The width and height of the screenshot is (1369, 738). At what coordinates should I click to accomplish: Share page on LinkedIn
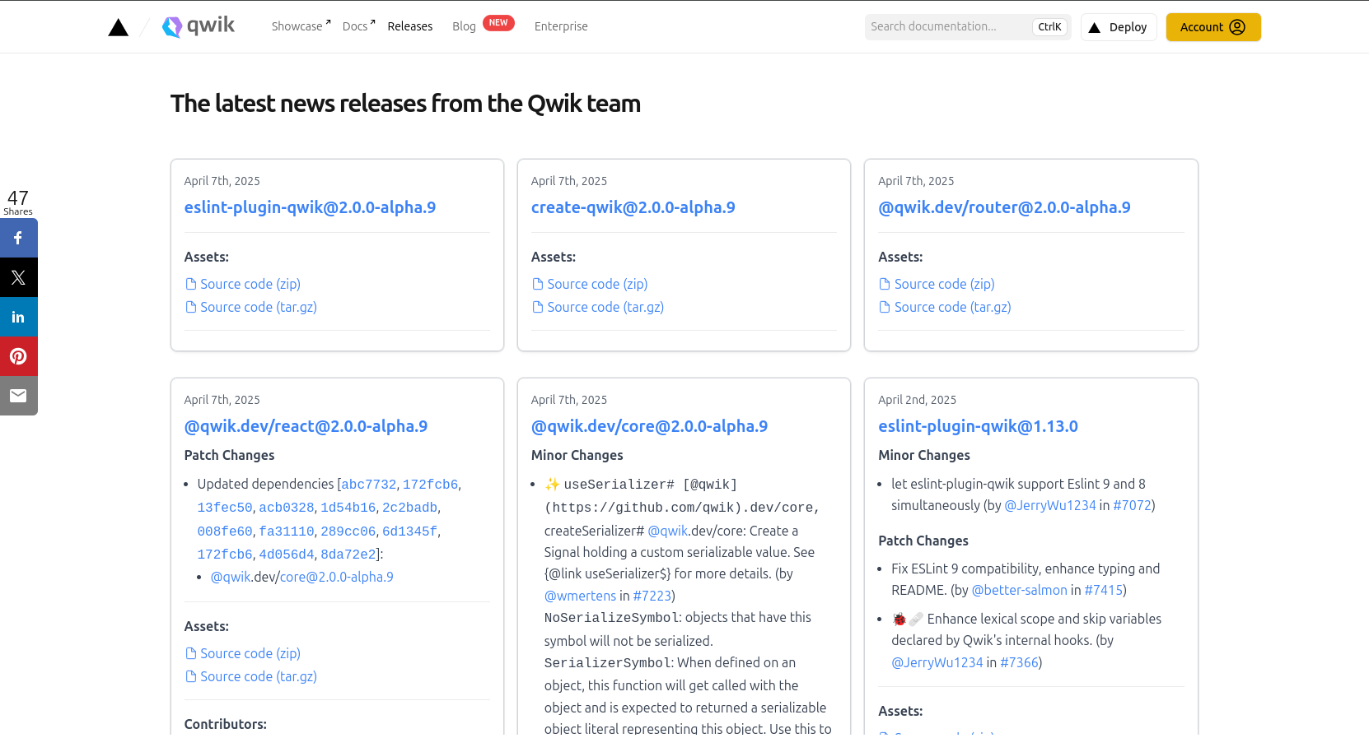click(18, 317)
